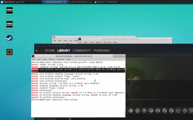Open Help menu in the back terminal window
This screenshot has width=193, height=120.
tap(115, 42)
